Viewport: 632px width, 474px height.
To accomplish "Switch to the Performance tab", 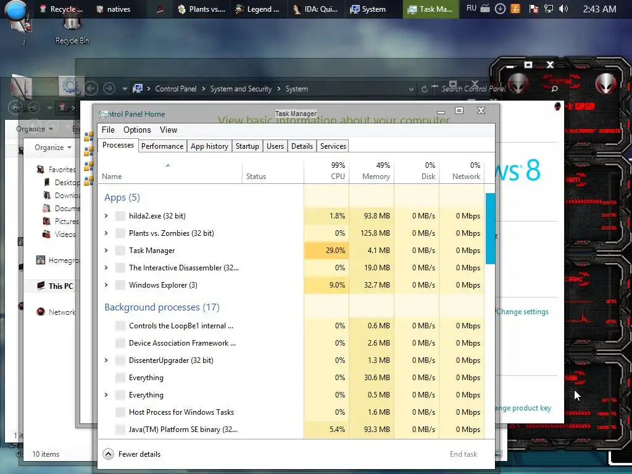I will click(x=162, y=146).
